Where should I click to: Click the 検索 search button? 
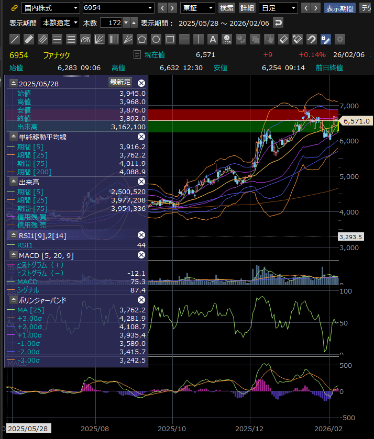(x=227, y=8)
